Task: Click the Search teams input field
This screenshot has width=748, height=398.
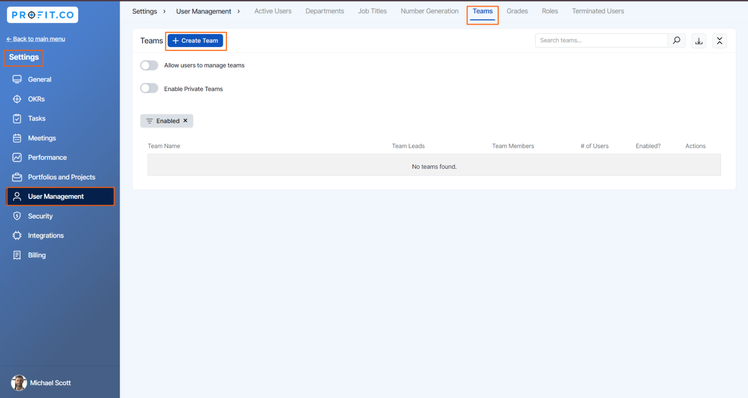Action: pyautogui.click(x=601, y=40)
